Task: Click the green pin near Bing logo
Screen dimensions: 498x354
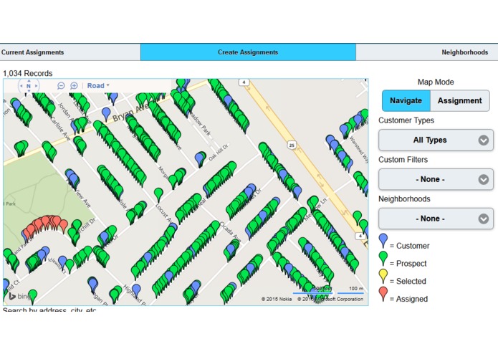Action: [32, 296]
